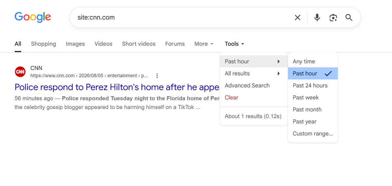Viewport: 392px width, 186px height.
Task: Select the checked Past hour option
Action: pyautogui.click(x=313, y=74)
